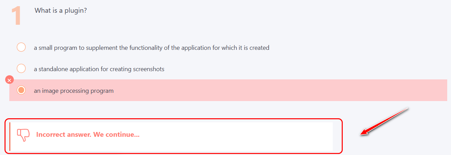This screenshot has width=451, height=155.
Task: Click the red X error icon
Action: [x=10, y=80]
